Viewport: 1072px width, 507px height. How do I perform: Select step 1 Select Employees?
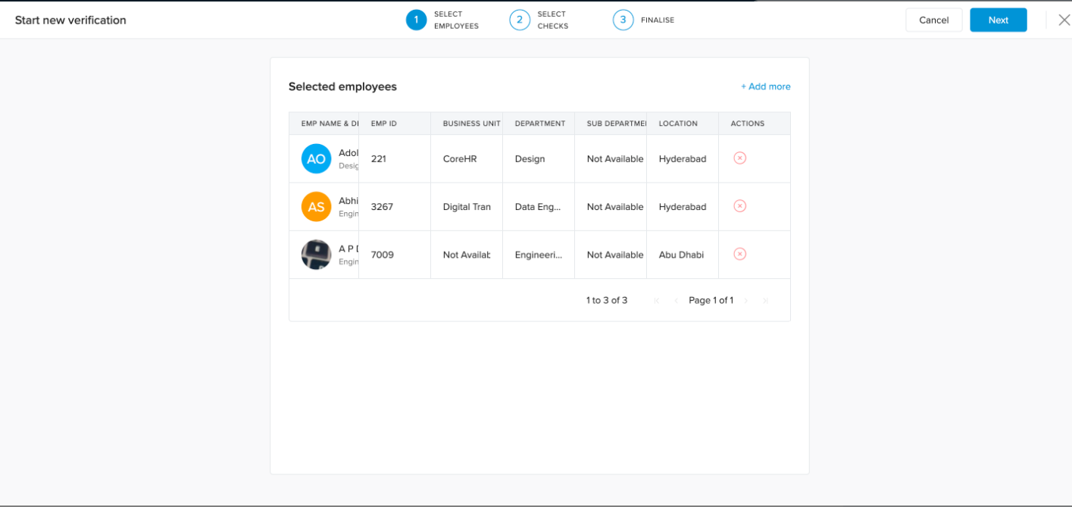[416, 20]
